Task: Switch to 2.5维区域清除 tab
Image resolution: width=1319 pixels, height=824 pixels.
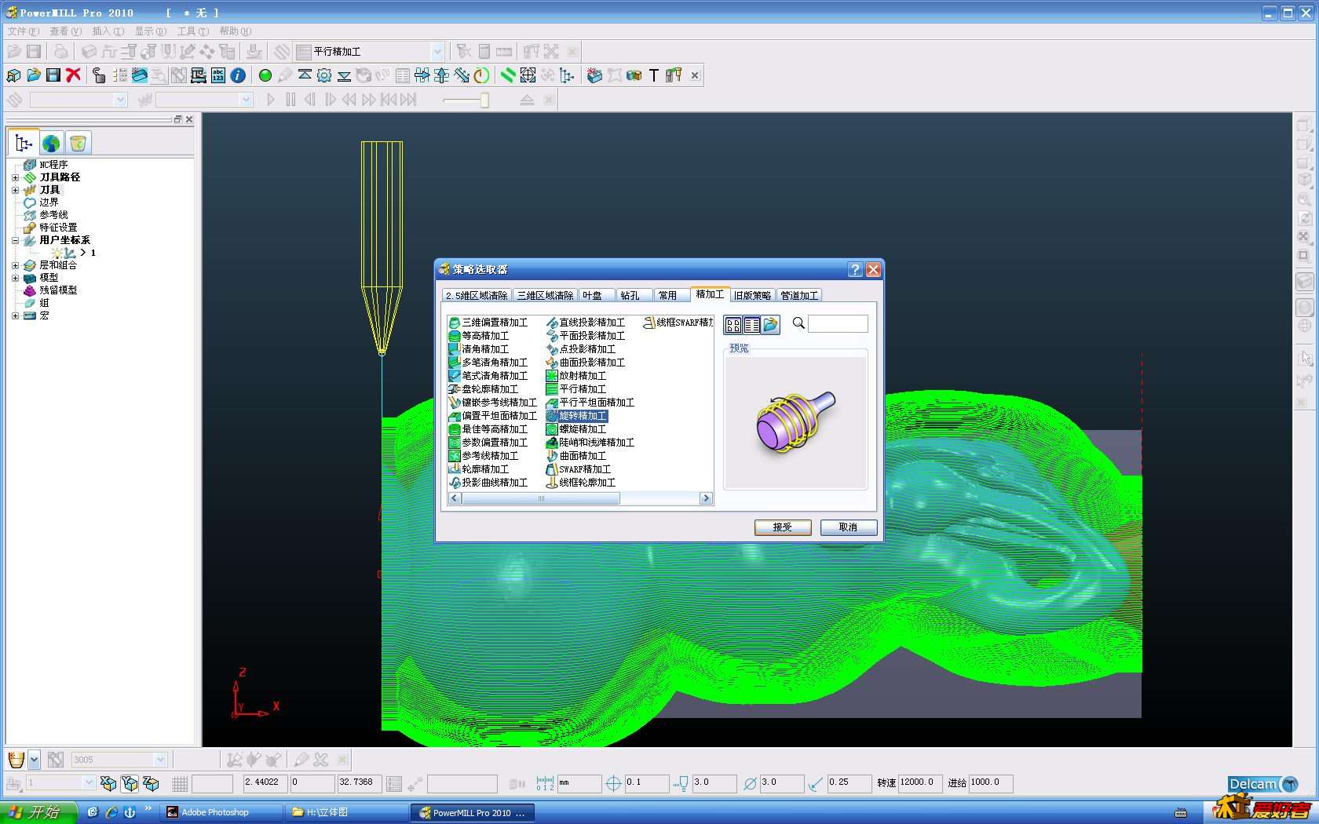Action: click(477, 296)
